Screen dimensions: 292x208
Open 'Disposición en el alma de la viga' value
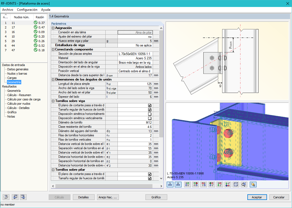click(135, 67)
